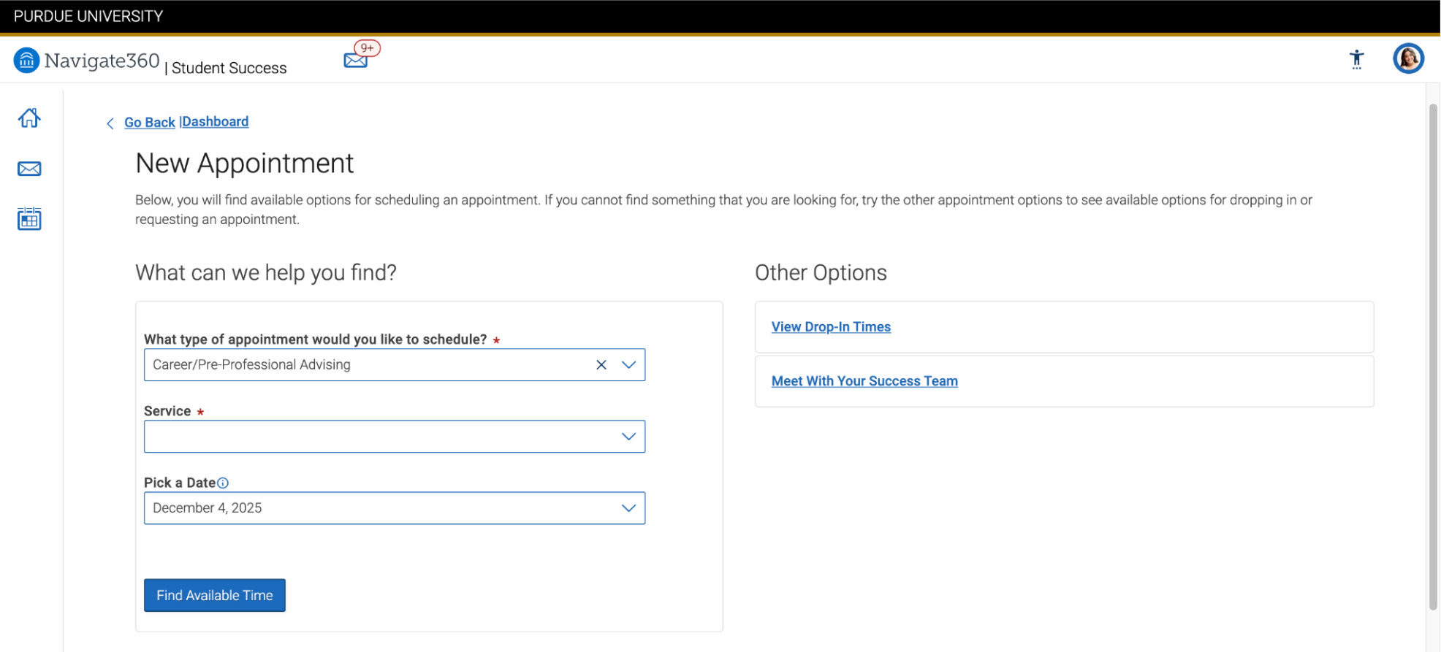Follow the Dashboard link
1441x652 pixels.
pos(216,122)
